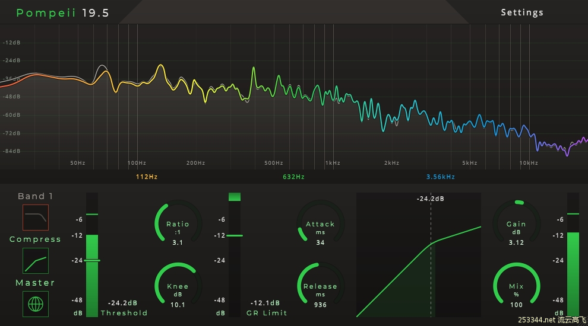Click the Pompeii 19.5 logo title

pyautogui.click(x=62, y=12)
